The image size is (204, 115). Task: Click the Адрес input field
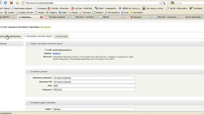pyautogui.click(x=94, y=109)
